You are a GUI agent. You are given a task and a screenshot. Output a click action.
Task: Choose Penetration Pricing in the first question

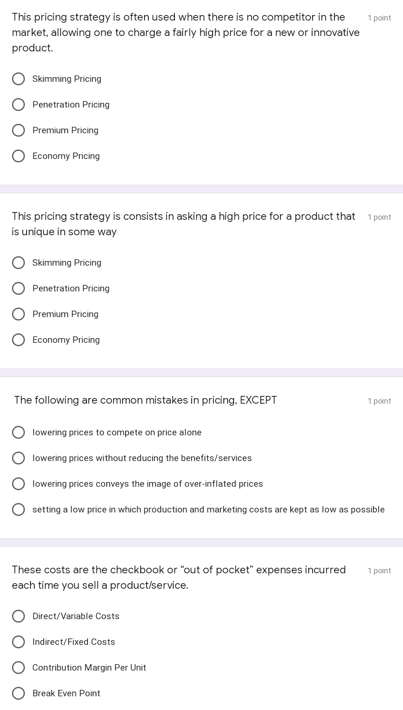click(18, 105)
